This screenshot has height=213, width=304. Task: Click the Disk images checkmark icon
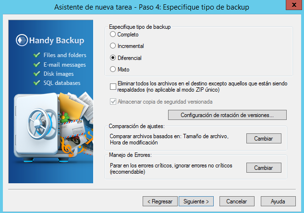click(36, 74)
